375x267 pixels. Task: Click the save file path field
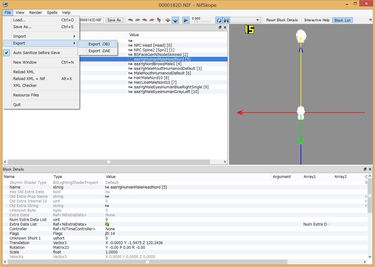[x=92, y=20]
